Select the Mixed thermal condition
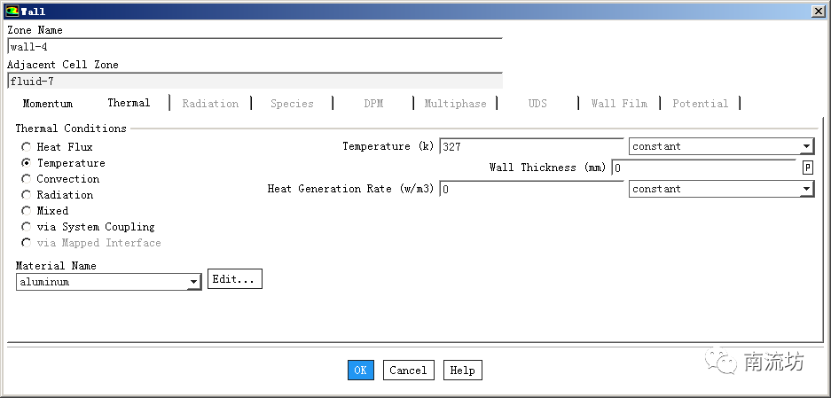 point(27,211)
